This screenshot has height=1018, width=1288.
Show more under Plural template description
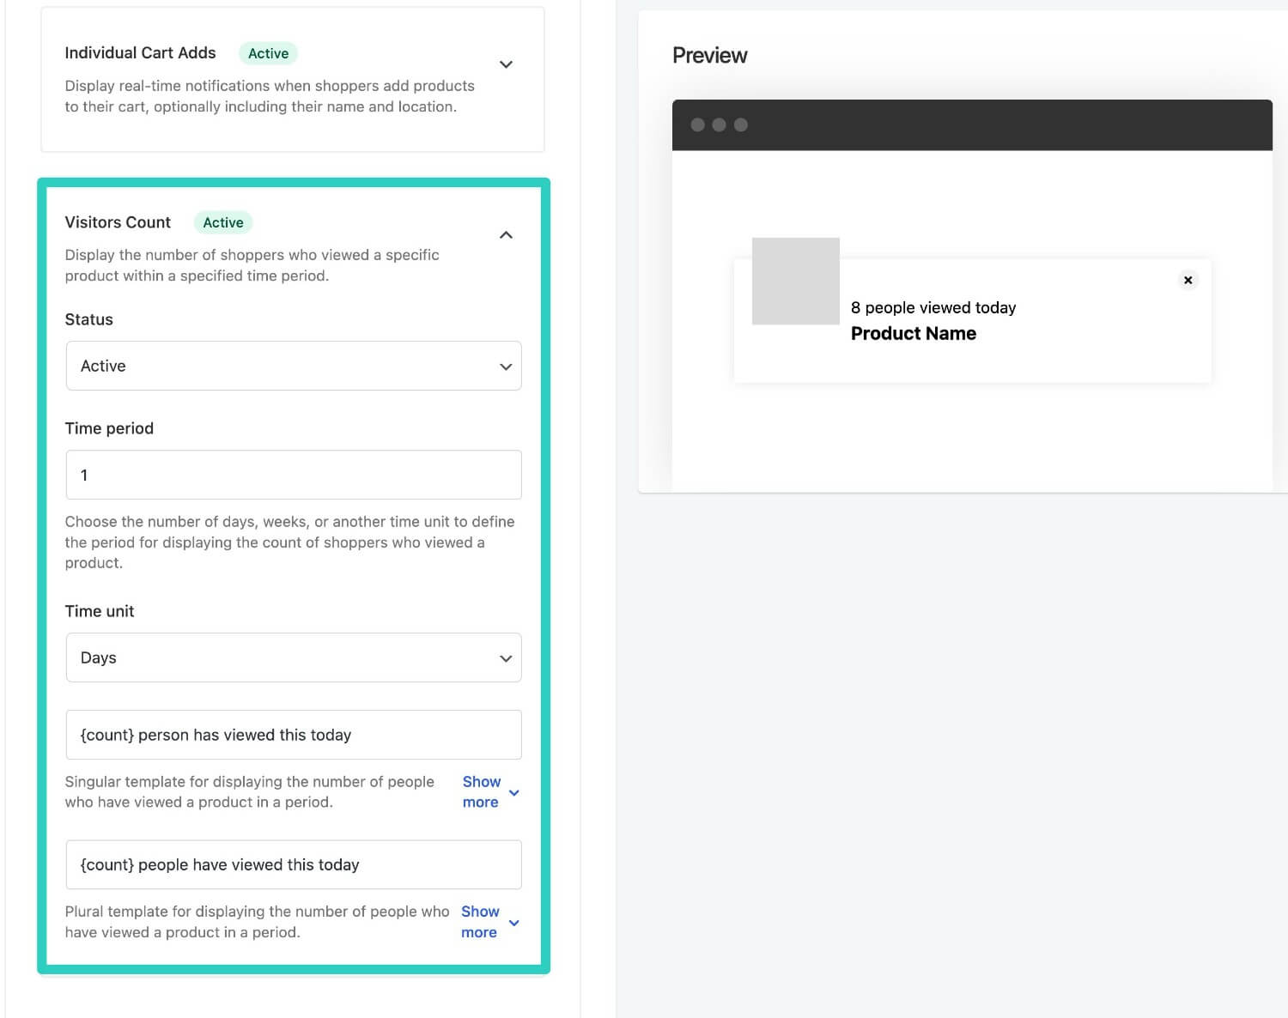489,922
